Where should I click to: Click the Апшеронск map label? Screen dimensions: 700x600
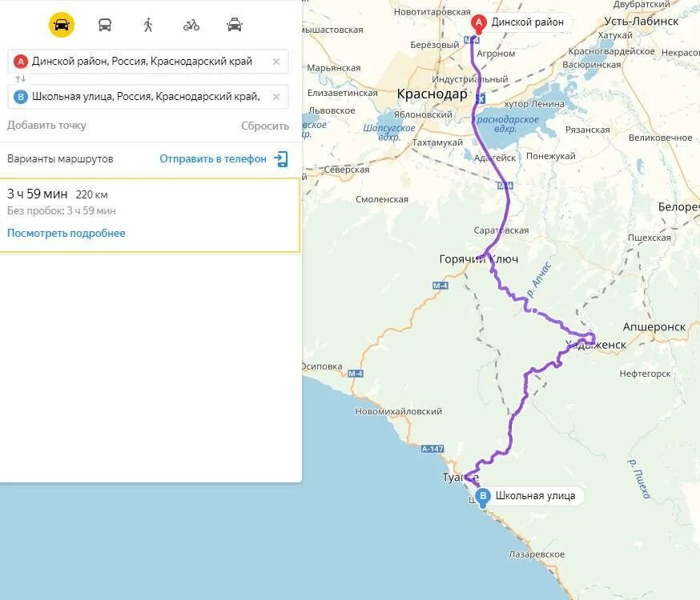tap(654, 327)
